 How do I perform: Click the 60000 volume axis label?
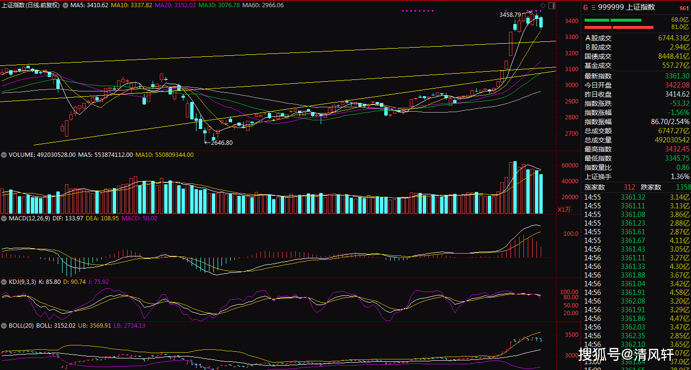tap(570, 166)
